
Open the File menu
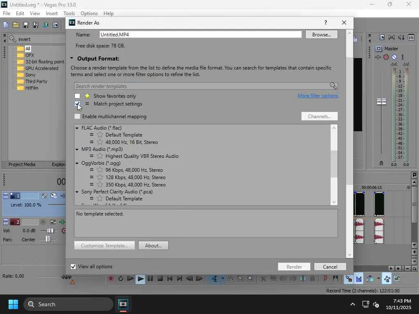(7, 13)
